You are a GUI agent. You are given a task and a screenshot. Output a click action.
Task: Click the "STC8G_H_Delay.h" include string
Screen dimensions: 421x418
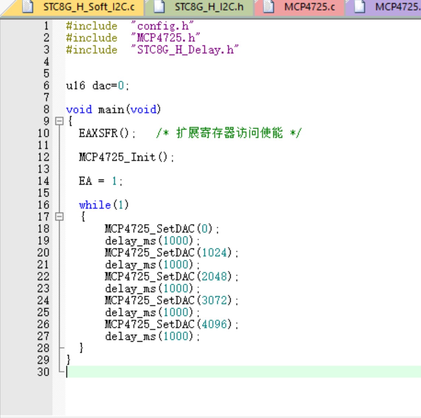click(185, 50)
